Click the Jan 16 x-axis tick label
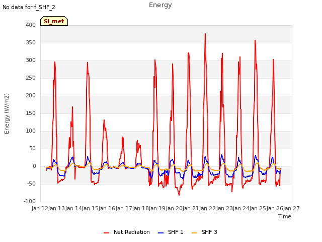 pyautogui.click(x=107, y=208)
